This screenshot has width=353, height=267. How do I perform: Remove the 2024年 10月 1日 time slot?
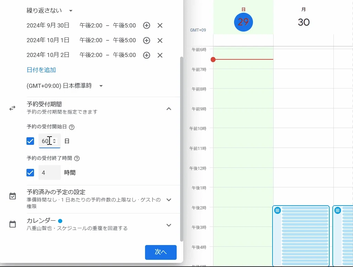click(x=160, y=40)
